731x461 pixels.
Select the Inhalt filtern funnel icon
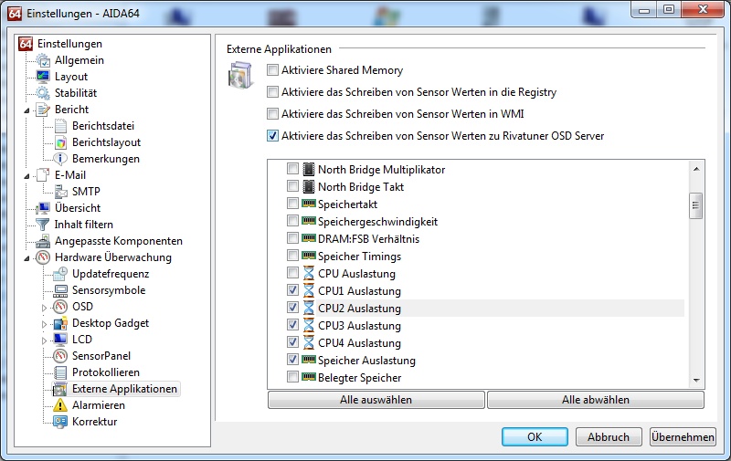pyautogui.click(x=43, y=225)
